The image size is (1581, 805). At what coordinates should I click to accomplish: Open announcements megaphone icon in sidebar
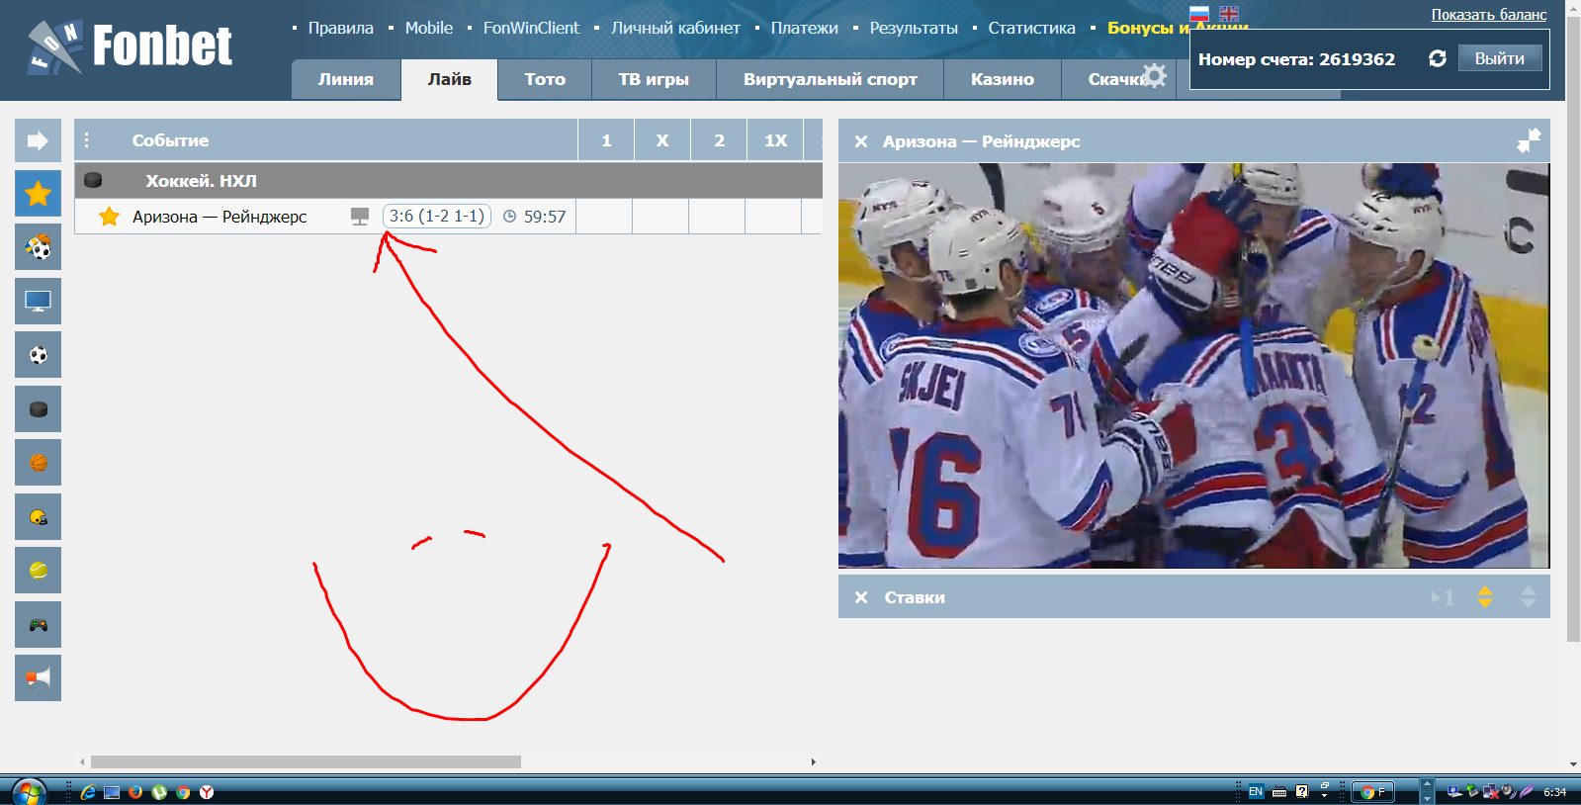38,678
